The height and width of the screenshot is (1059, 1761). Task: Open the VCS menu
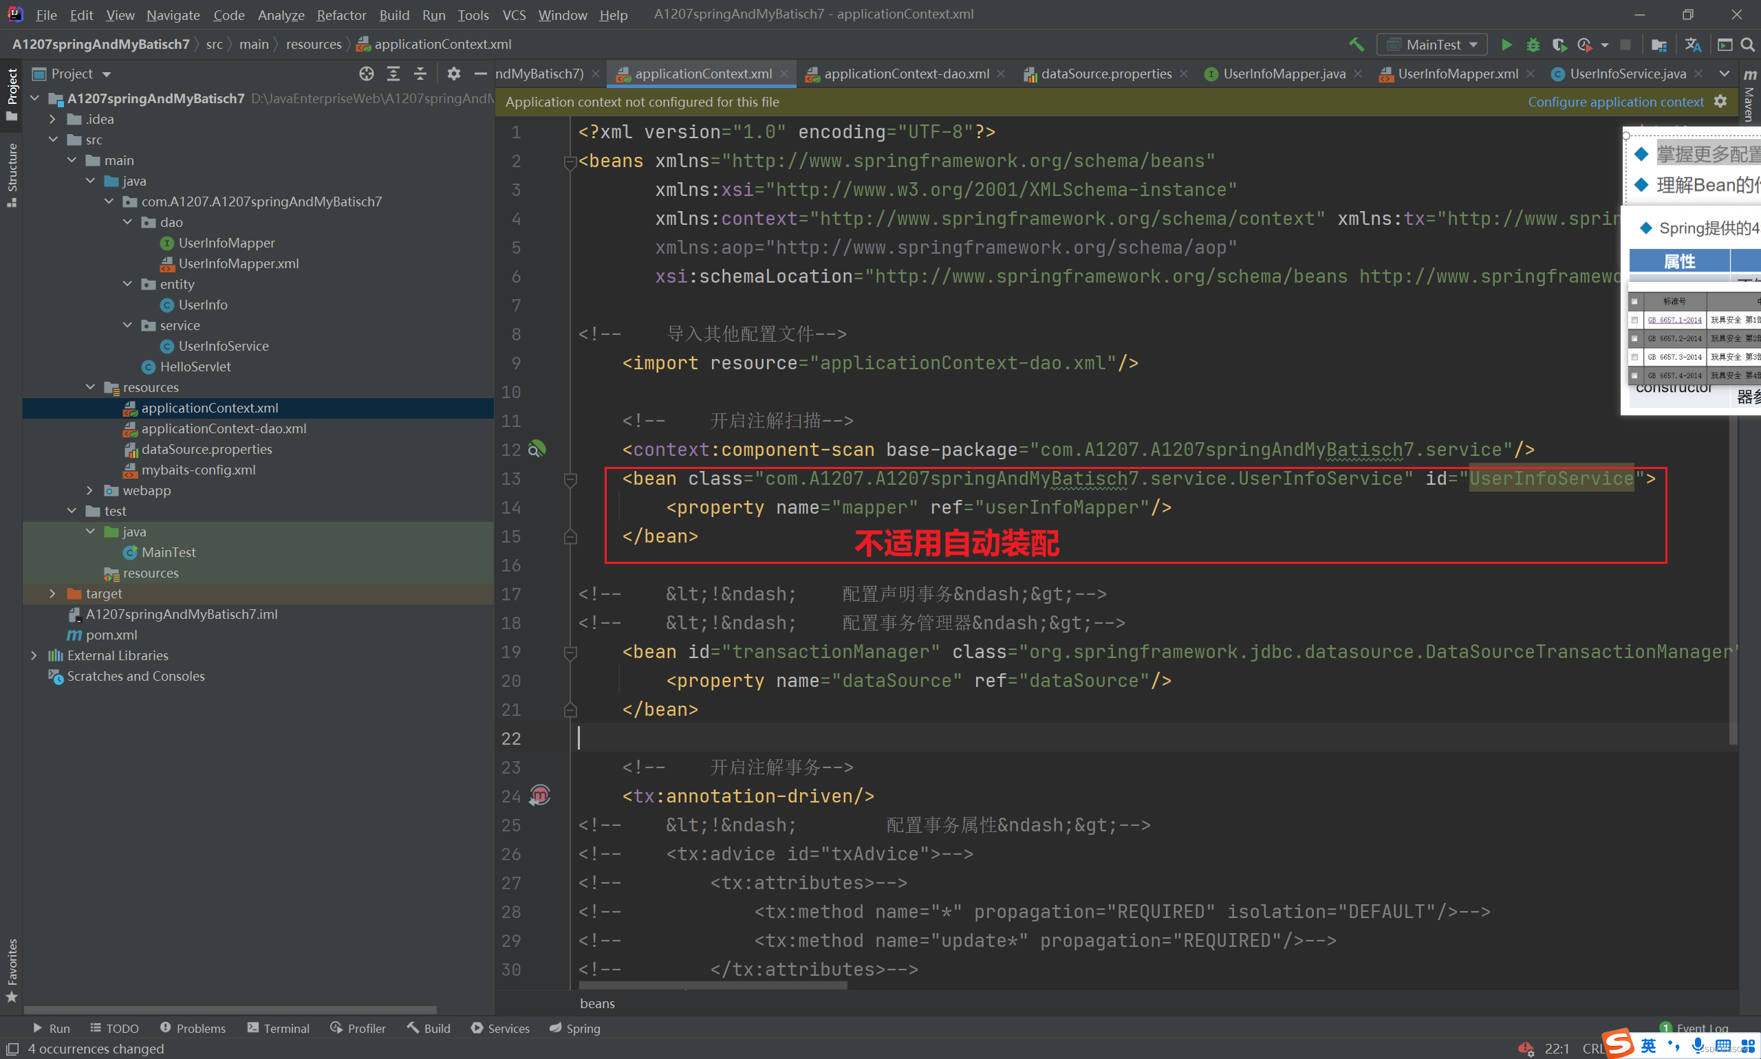click(x=514, y=14)
